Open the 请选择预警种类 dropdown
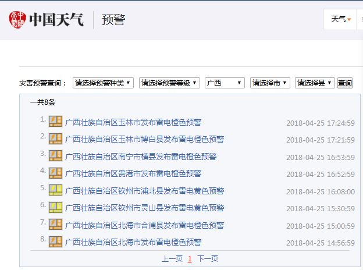 click(x=103, y=83)
